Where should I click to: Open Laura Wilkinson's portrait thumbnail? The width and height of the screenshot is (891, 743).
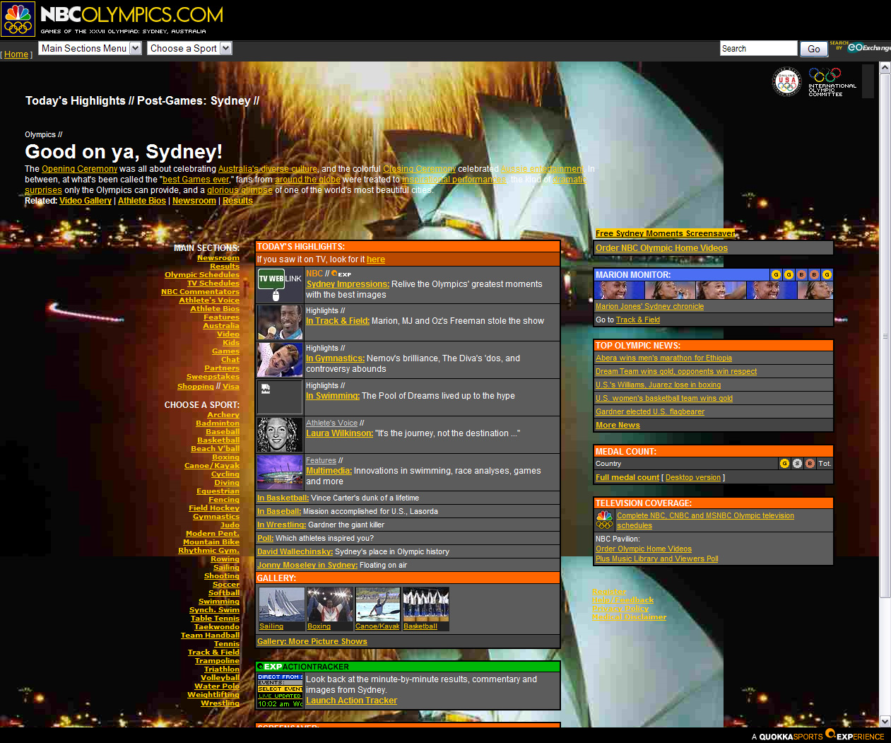point(281,435)
